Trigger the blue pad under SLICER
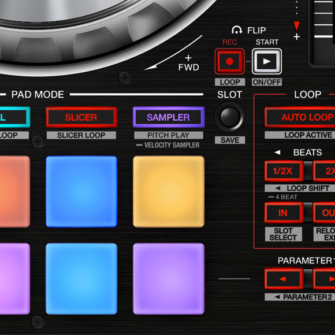The width and height of the screenshot is (335, 335). (x=81, y=191)
